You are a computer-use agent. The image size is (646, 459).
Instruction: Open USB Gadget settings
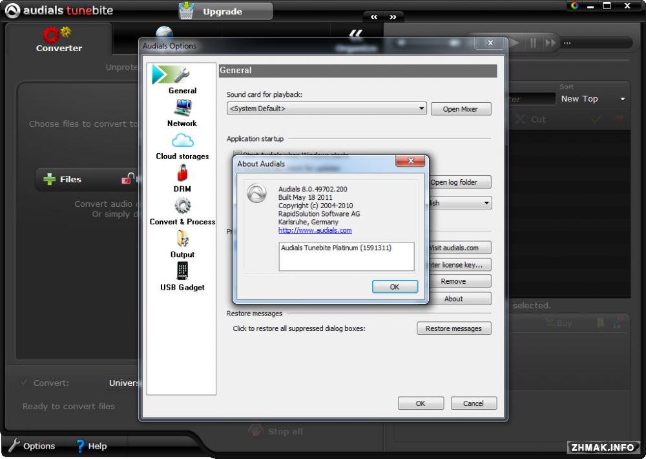[182, 277]
